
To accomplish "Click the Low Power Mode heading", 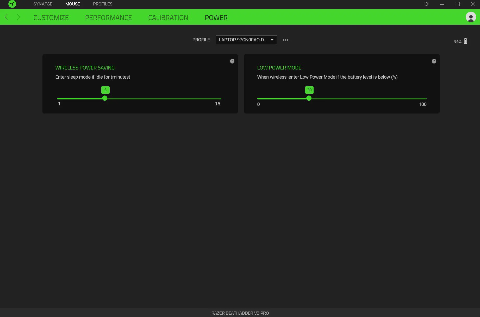I will [279, 68].
